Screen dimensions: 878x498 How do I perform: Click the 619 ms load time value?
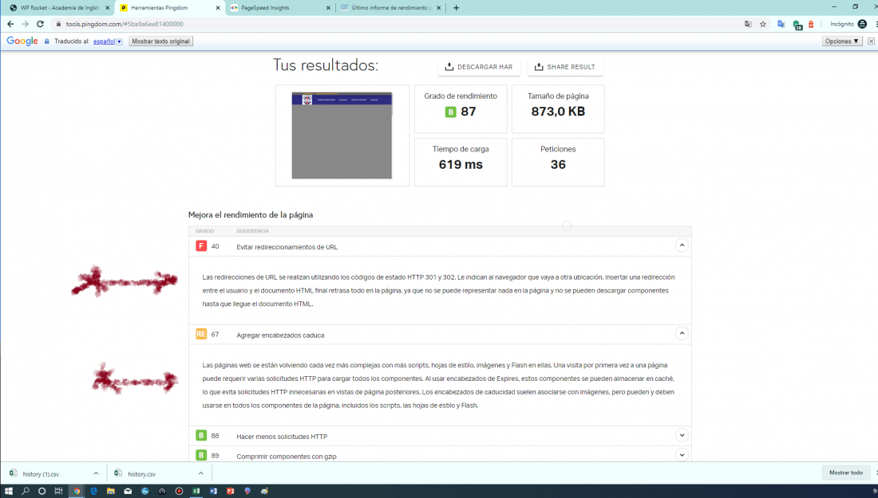click(461, 164)
